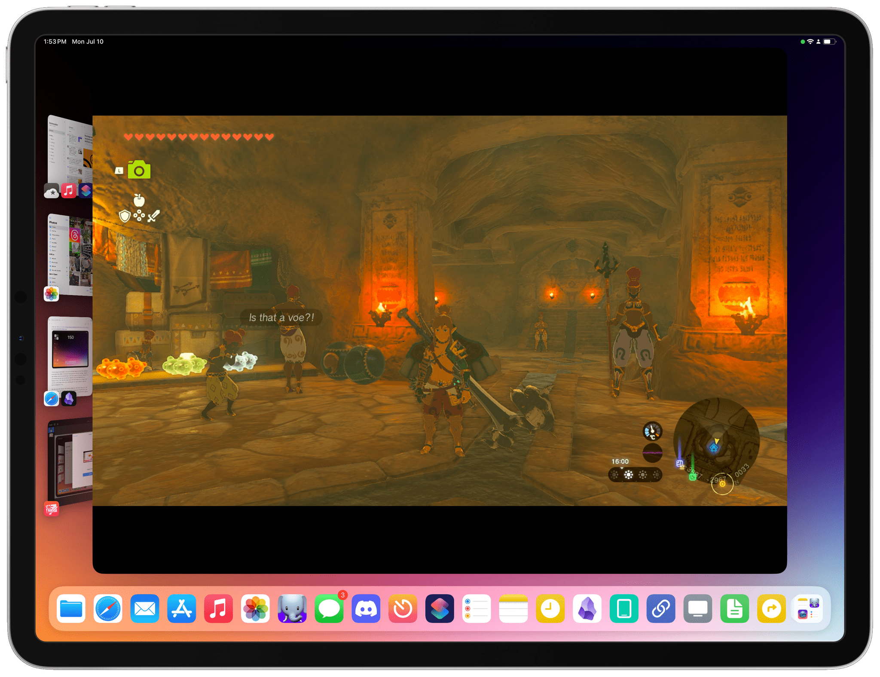This screenshot has width=880, height=677.
Task: Click the Music icon under top stage
Action: pos(69,190)
